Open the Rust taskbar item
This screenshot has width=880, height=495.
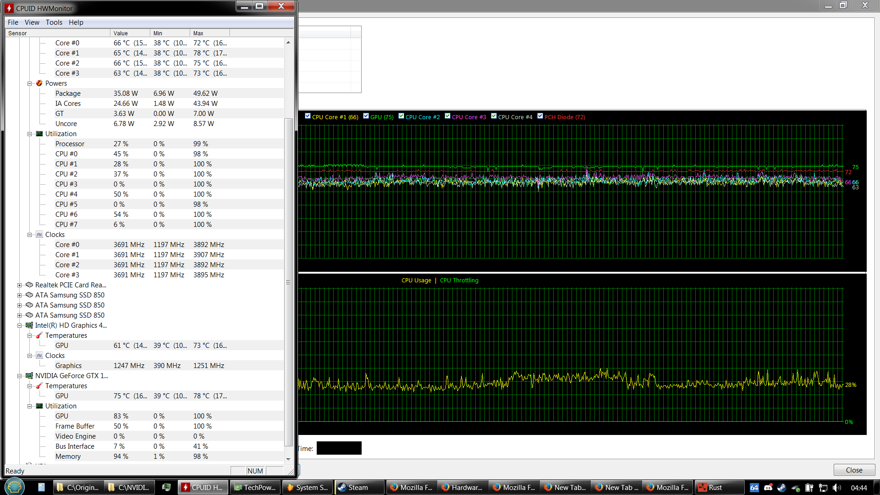pos(720,487)
